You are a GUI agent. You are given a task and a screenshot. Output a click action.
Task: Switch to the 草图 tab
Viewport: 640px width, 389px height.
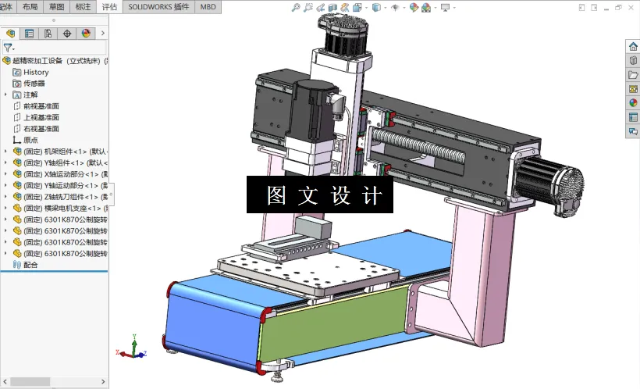57,6
